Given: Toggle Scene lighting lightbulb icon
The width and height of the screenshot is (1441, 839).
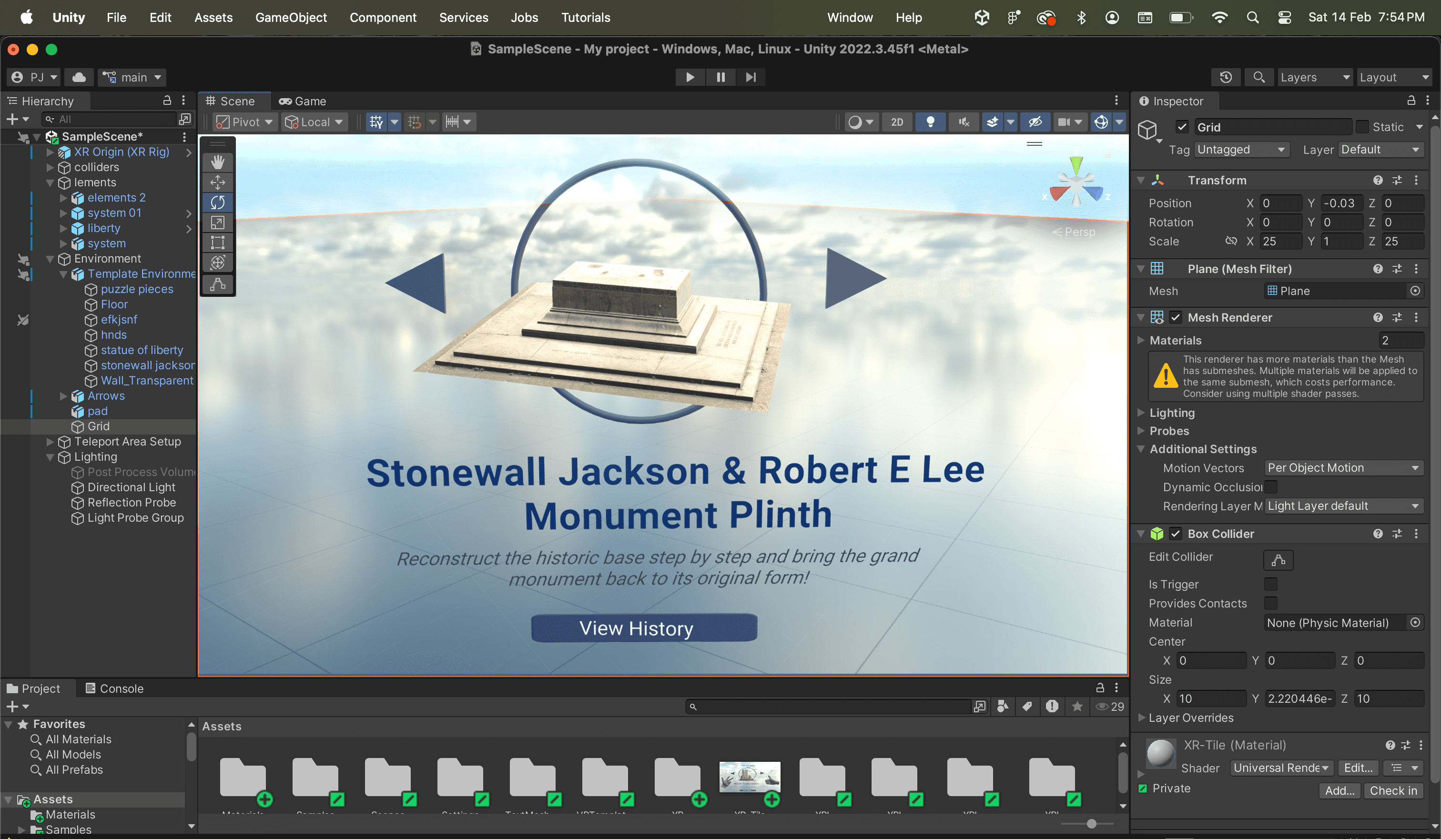Looking at the screenshot, I should pyautogui.click(x=930, y=122).
